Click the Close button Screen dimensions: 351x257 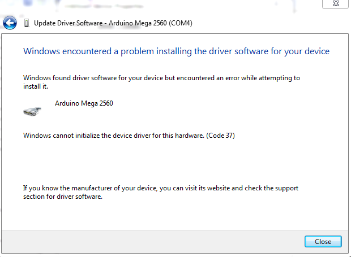click(323, 242)
